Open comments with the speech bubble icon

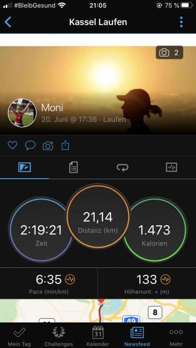30,145
